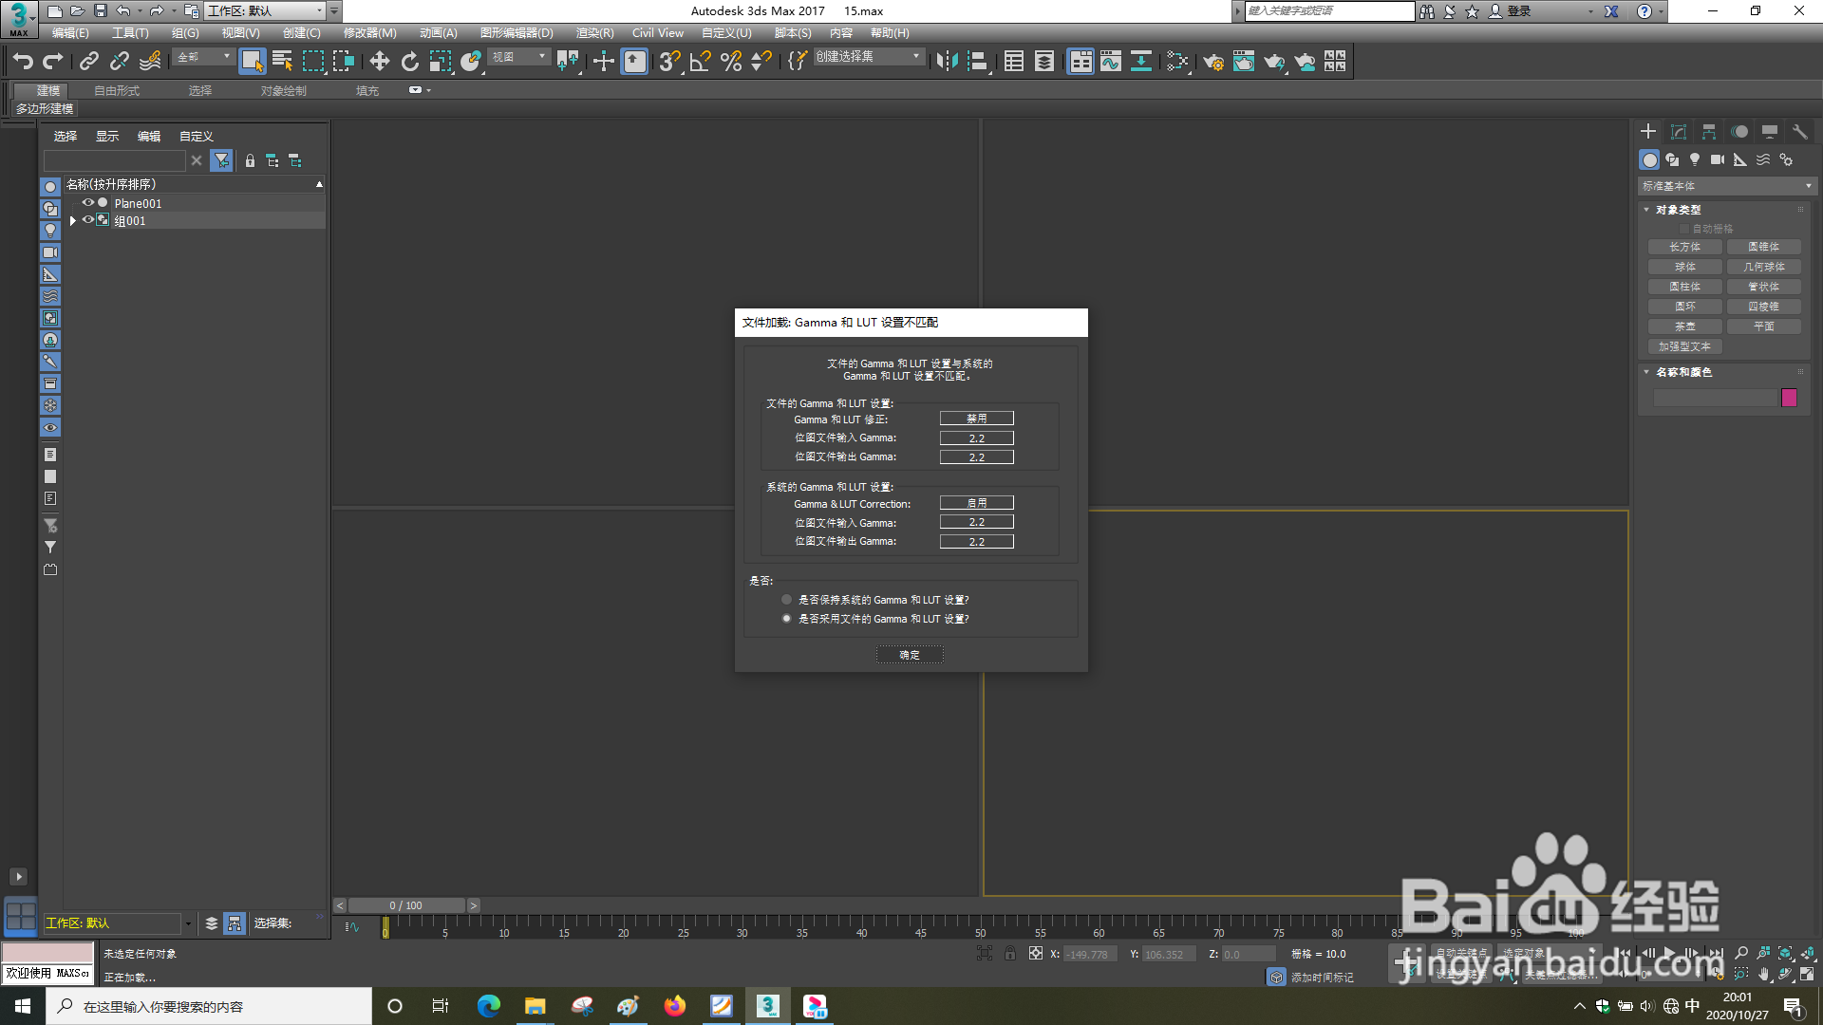Toggle visibility eye of Plane001
Screen dimensions: 1823x1025
click(x=87, y=203)
